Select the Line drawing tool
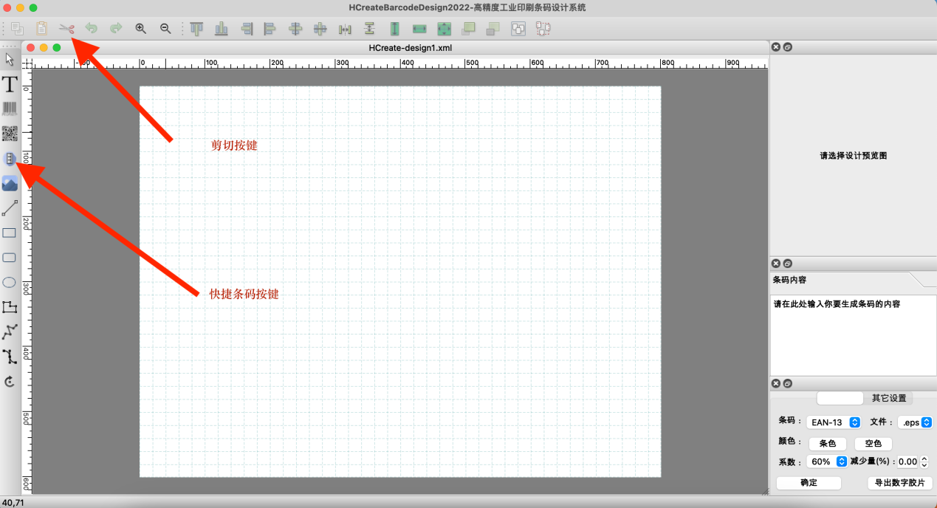 (10, 208)
